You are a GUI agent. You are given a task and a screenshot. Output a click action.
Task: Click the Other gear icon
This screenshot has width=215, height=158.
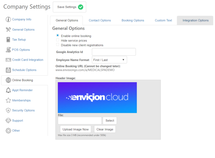click(x=8, y=131)
